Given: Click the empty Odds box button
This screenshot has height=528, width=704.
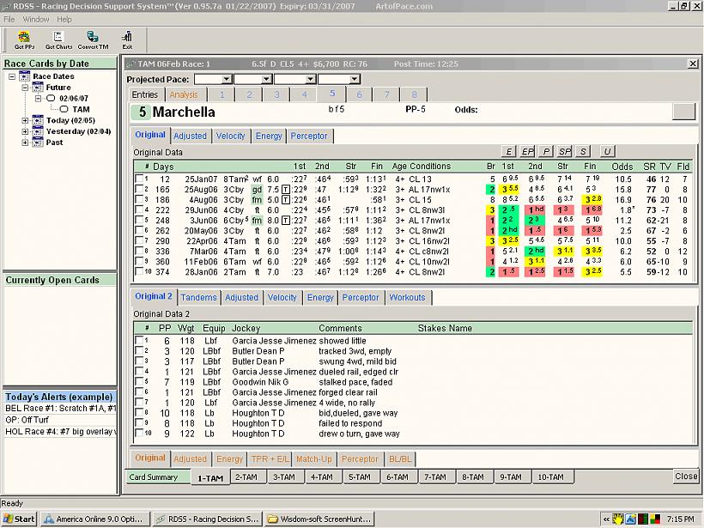Looking at the screenshot, I should pos(683,111).
